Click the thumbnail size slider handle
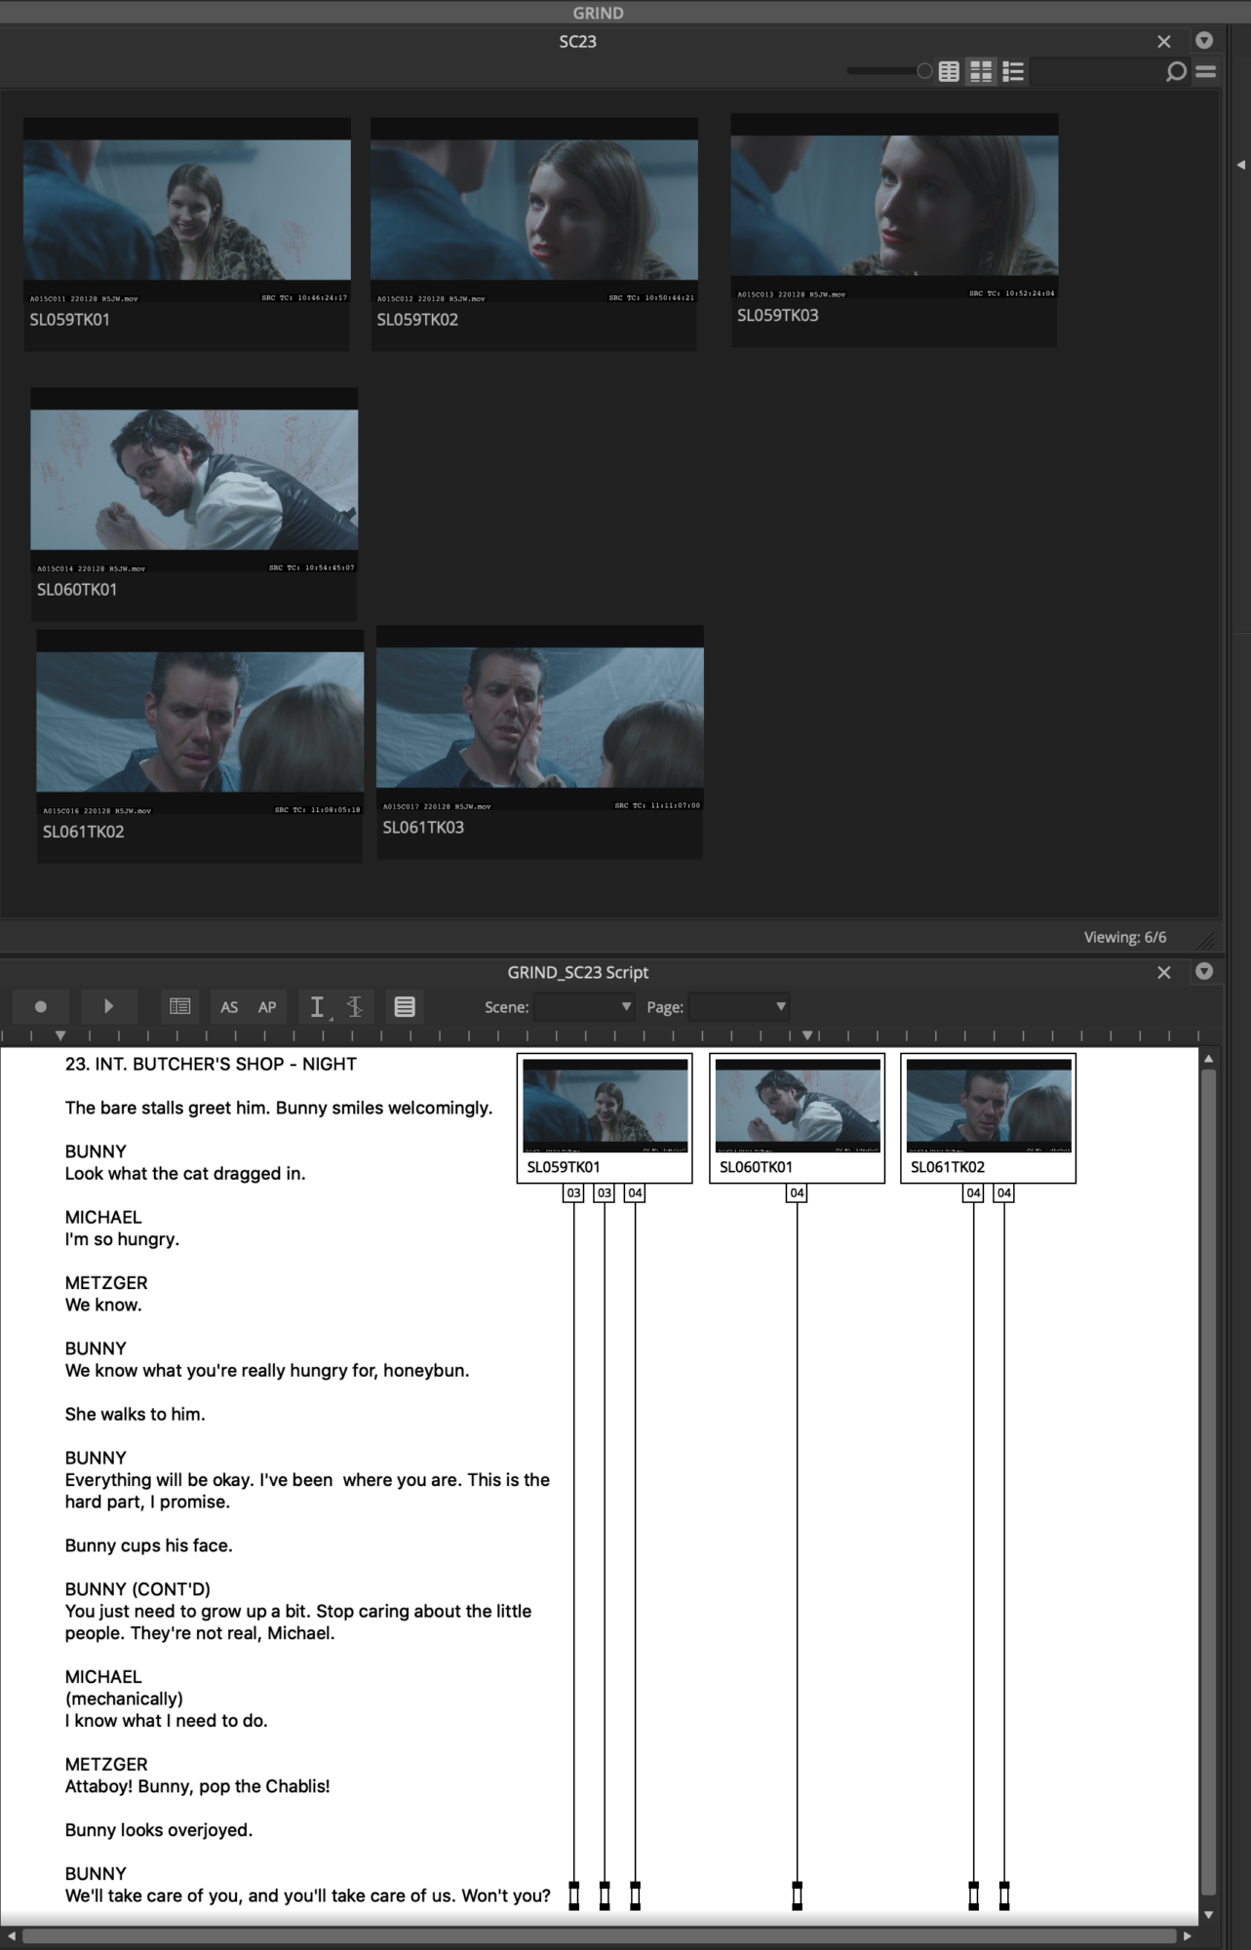Viewport: 1251px width, 1950px height. [924, 71]
